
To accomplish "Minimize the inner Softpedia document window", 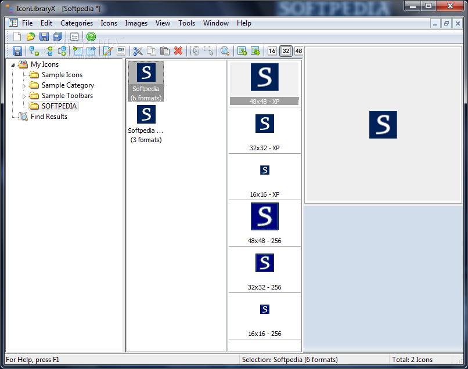I will pyautogui.click(x=434, y=23).
